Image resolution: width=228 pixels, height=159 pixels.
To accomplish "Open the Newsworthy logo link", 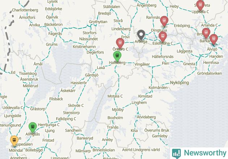I will (x=199, y=153).
